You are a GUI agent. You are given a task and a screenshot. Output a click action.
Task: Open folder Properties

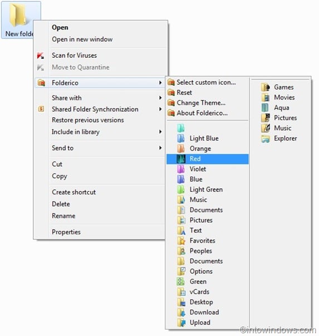[66, 232]
